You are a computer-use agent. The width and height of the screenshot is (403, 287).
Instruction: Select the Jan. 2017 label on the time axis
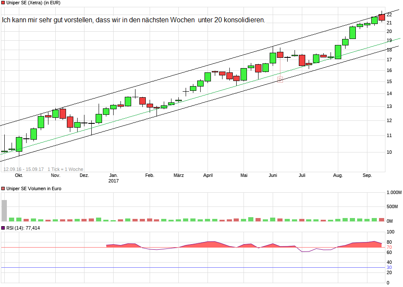pyautogui.click(x=113, y=178)
